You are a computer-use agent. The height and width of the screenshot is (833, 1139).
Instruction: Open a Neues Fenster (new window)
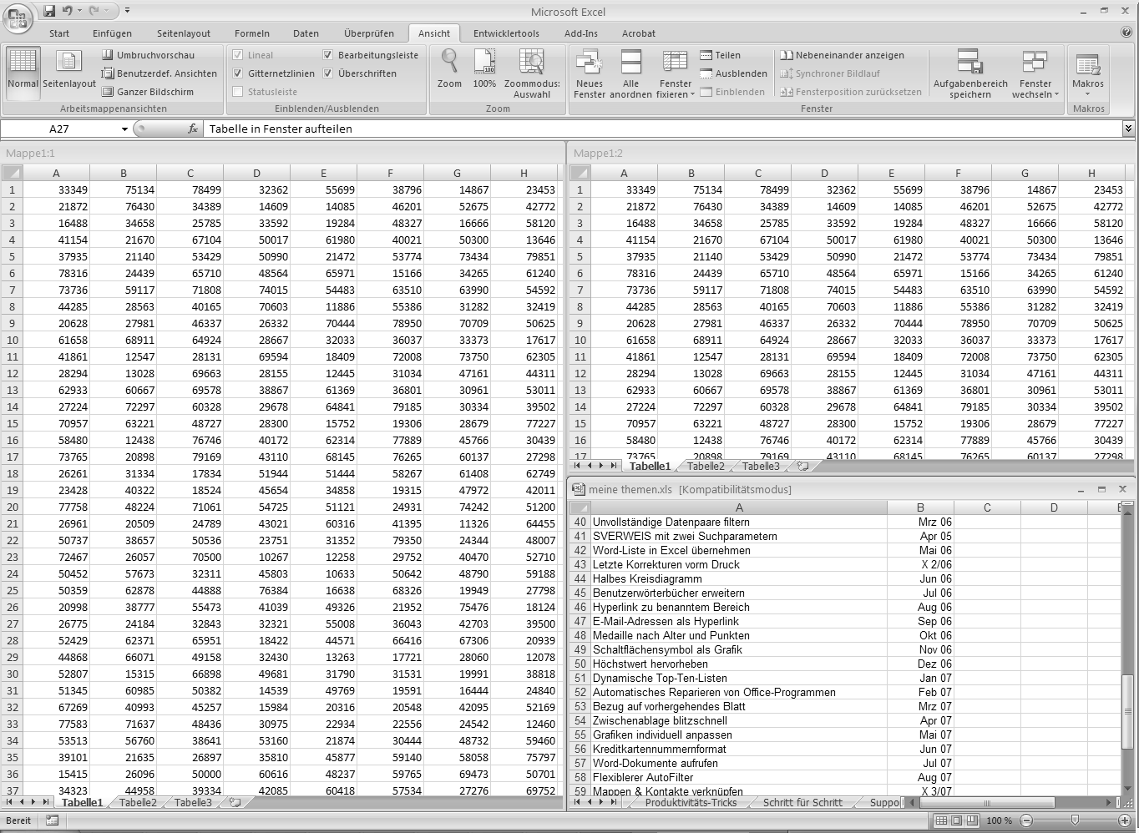(589, 73)
